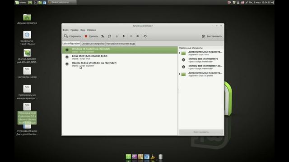289x162 pixels.
Task: Click the Восстановить button below removed items
Action: pos(201,132)
